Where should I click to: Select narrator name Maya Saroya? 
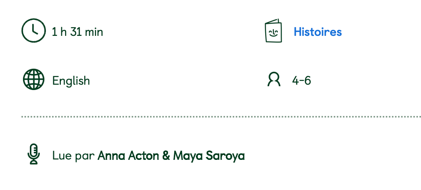209,156
